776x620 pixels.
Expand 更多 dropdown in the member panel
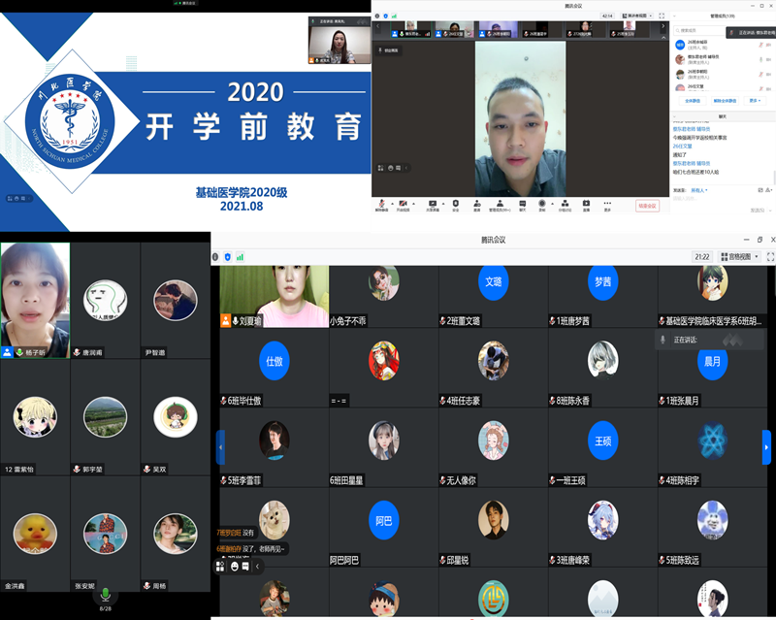tap(755, 100)
